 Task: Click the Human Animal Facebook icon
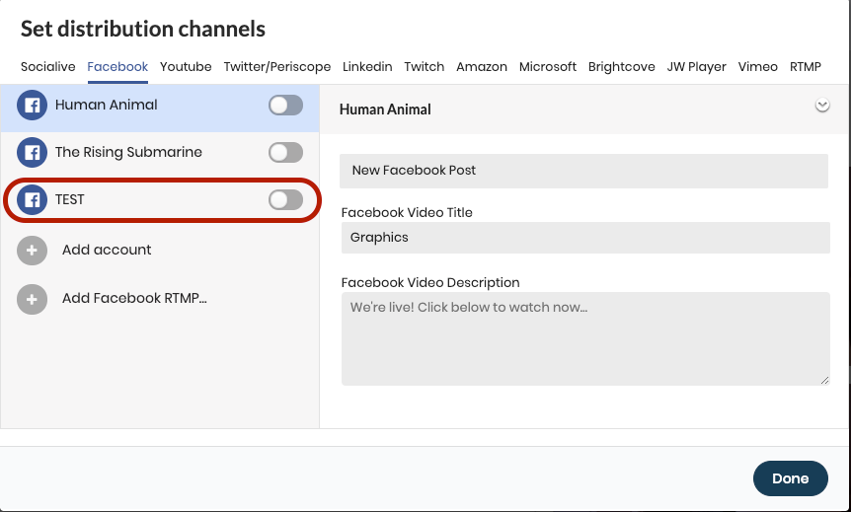(32, 106)
